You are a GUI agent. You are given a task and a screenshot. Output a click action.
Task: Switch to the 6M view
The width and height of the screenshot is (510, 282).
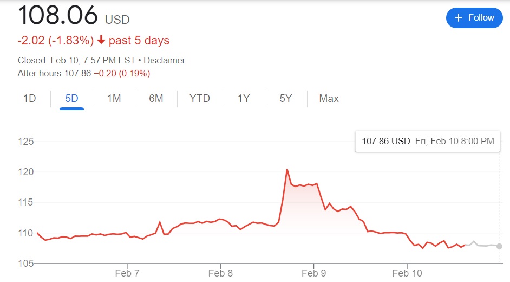tap(156, 99)
